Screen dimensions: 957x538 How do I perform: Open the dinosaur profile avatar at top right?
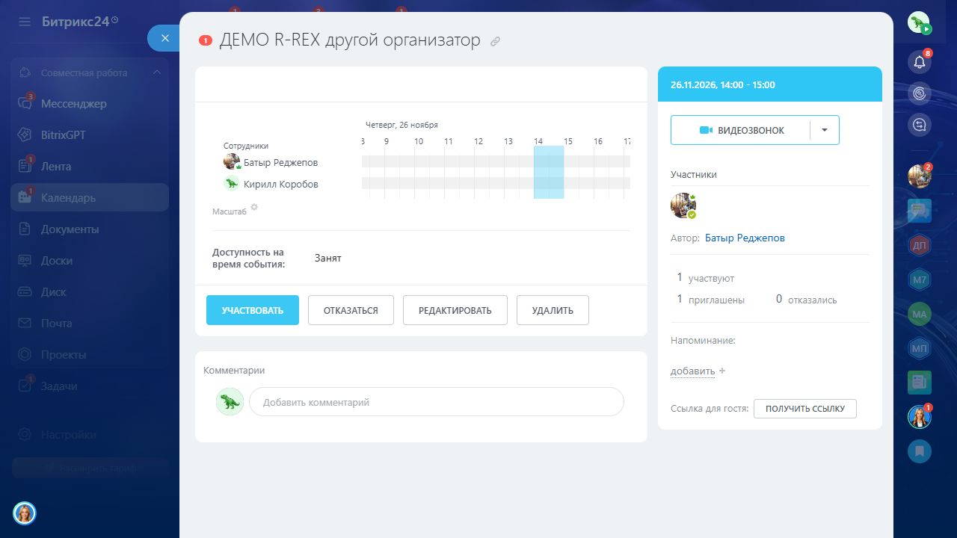point(919,22)
